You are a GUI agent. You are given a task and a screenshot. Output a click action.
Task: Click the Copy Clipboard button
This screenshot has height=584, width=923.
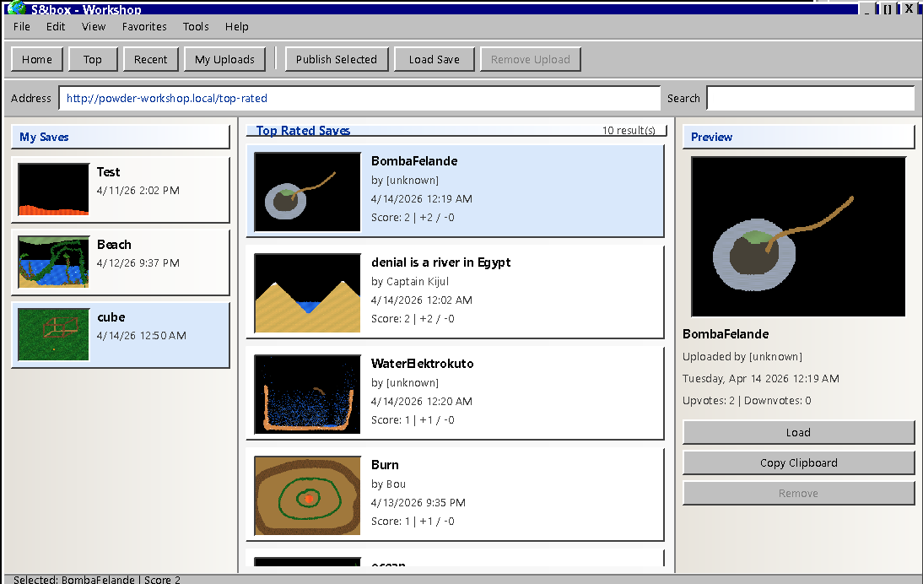tap(798, 462)
